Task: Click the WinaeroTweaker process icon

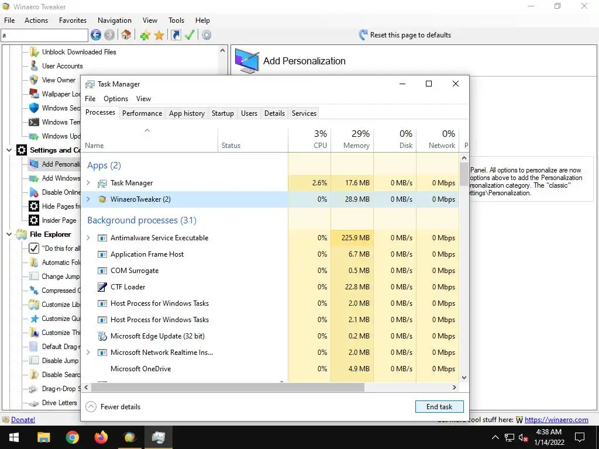Action: pos(102,199)
